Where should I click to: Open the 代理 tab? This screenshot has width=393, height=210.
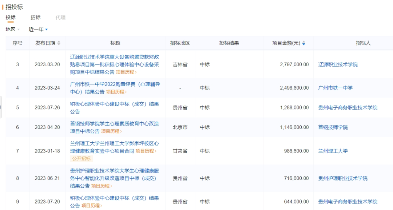pyautogui.click(x=60, y=17)
